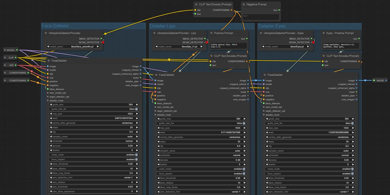Increase denoise 0.30 using right arrow in Detailer Lips
The width and height of the screenshot is (390, 195).
(x=245, y=160)
